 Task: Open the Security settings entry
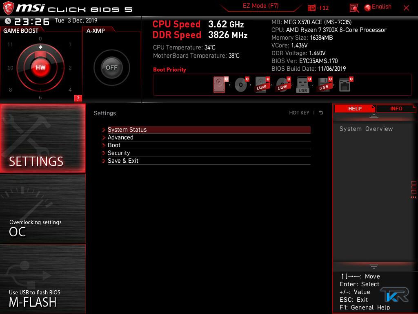[209, 153]
